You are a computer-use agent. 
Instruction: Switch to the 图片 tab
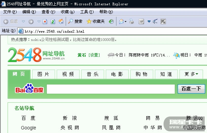click(x=43, y=74)
